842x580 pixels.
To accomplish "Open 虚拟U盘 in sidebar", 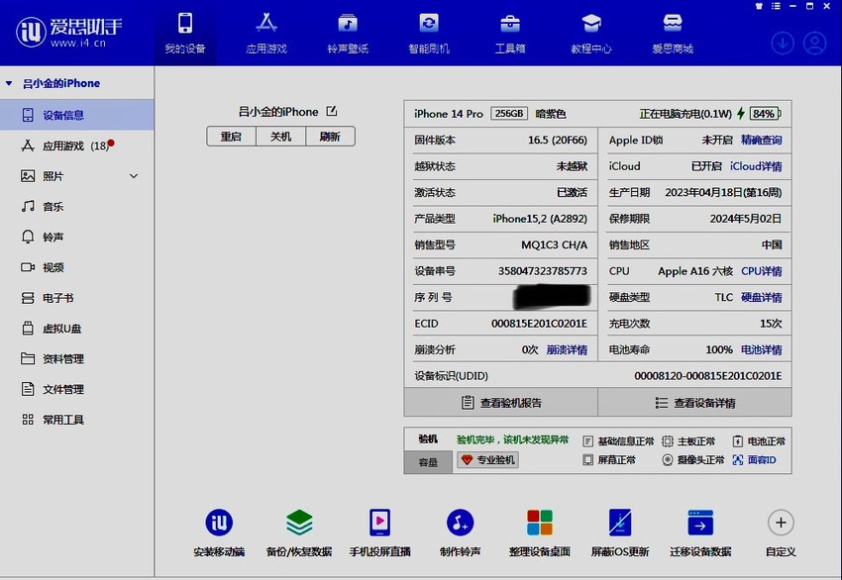I will tap(77, 329).
